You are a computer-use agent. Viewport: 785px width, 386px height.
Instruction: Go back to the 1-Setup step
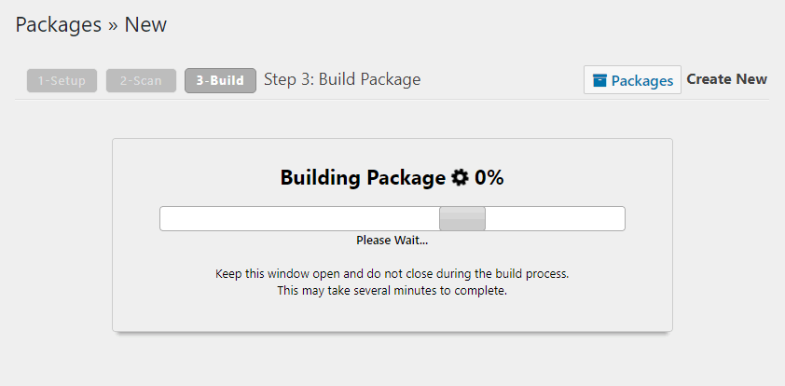pyautogui.click(x=62, y=81)
